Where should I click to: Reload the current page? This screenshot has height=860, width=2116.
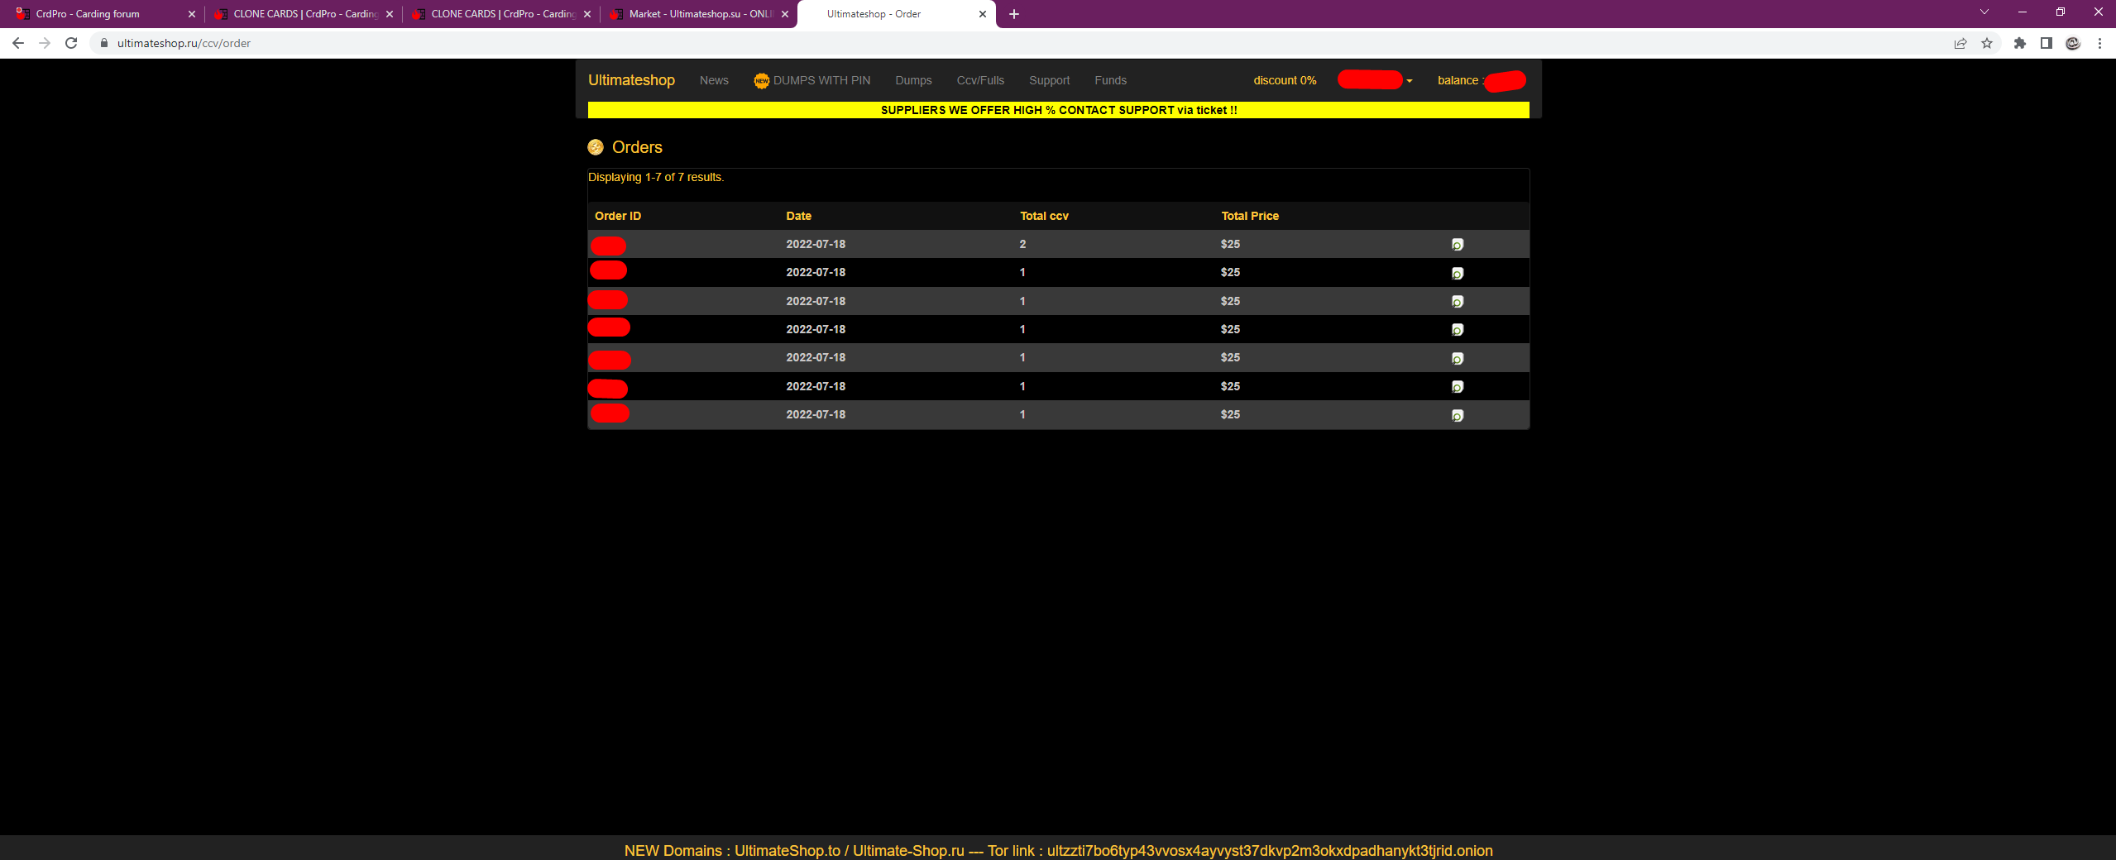[x=71, y=43]
